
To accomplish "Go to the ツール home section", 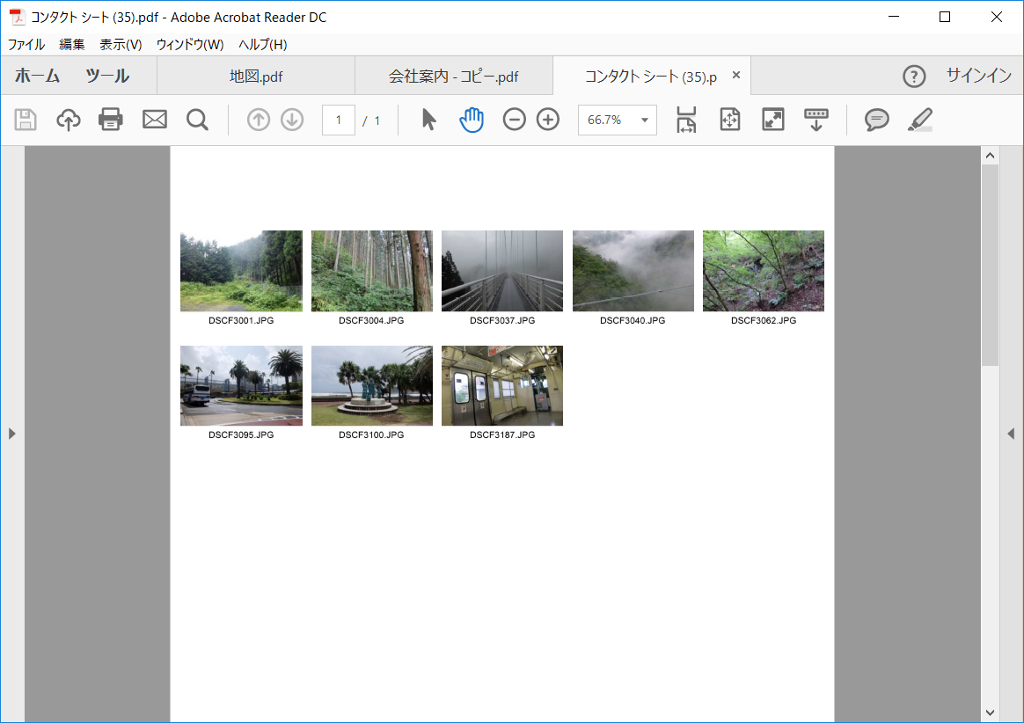I will [106, 76].
